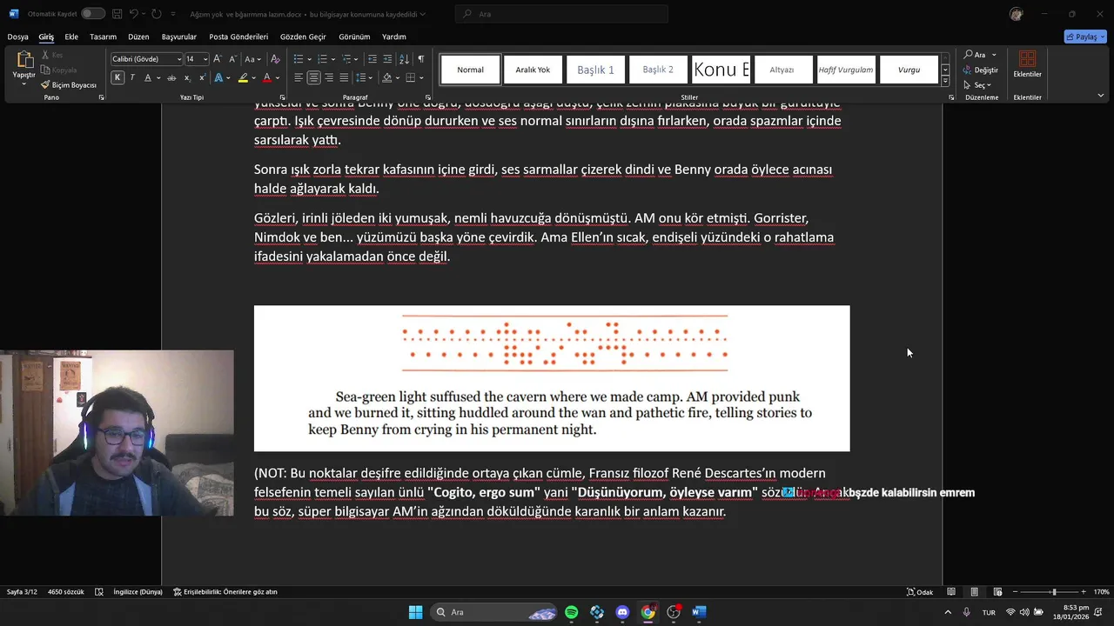The height and width of the screenshot is (626, 1114).
Task: Switch to the Başvurular tab
Action: [179, 37]
